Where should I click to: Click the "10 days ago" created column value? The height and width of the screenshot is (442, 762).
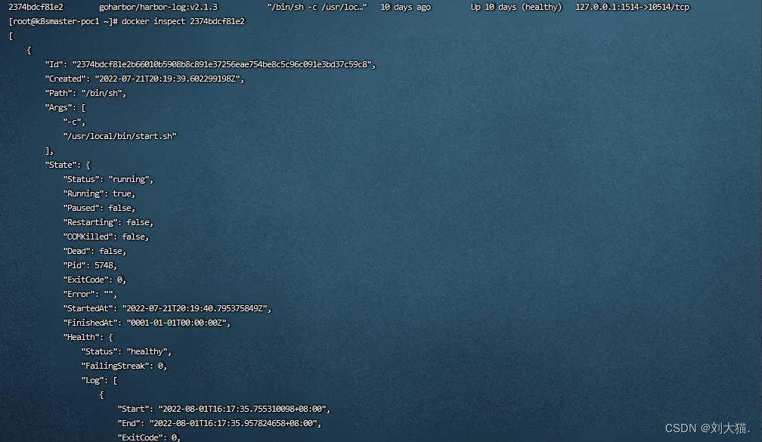pyautogui.click(x=405, y=8)
